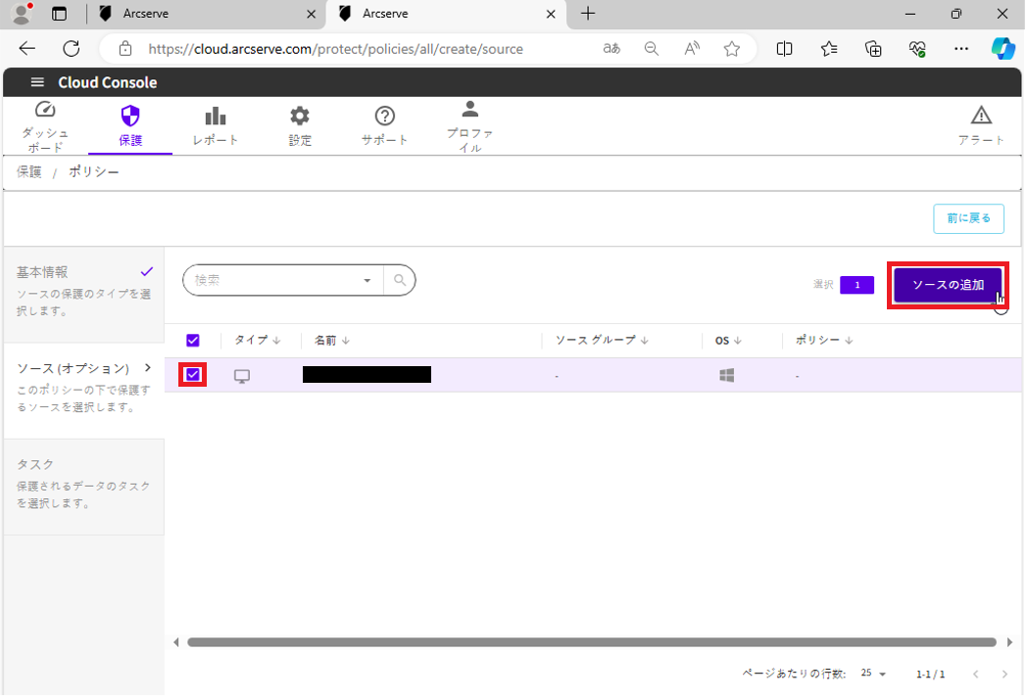Select the 保護 navigation tab
Image resolution: width=1027 pixels, height=700 pixels.
130,125
